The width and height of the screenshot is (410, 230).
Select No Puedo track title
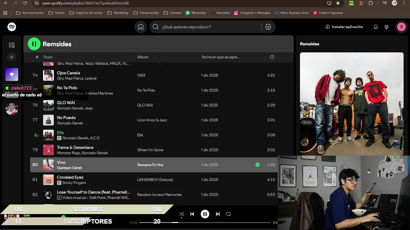click(66, 118)
